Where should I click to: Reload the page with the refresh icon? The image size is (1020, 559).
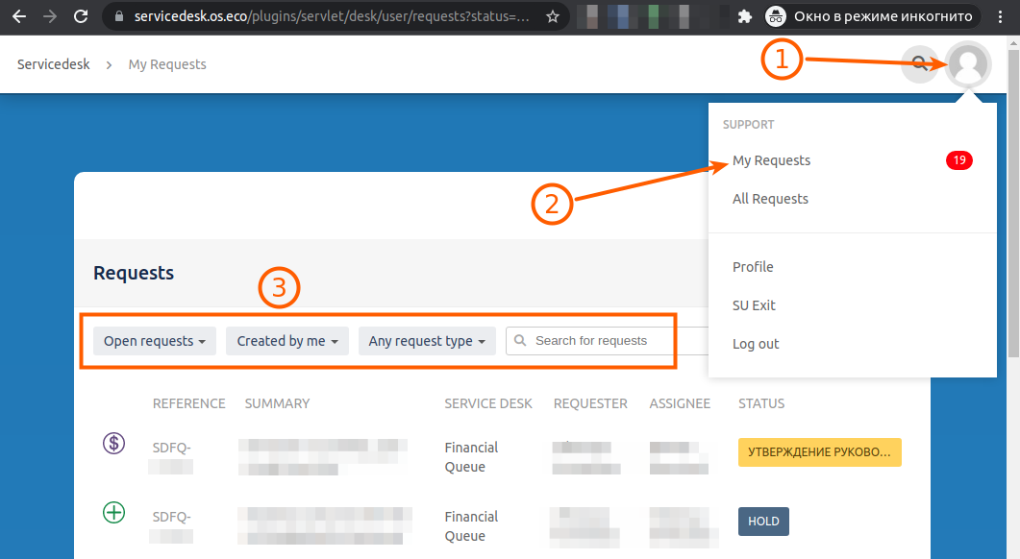pos(81,16)
